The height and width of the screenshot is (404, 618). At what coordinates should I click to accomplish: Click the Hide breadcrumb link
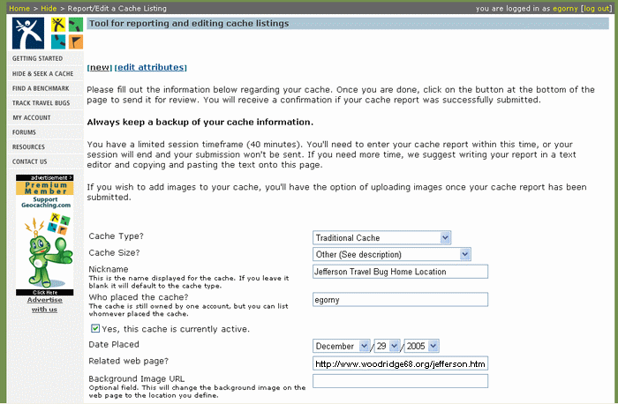[49, 8]
